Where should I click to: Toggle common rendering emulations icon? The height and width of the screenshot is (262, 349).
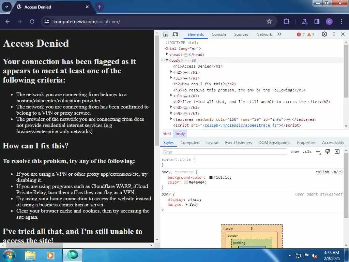tap(328, 152)
